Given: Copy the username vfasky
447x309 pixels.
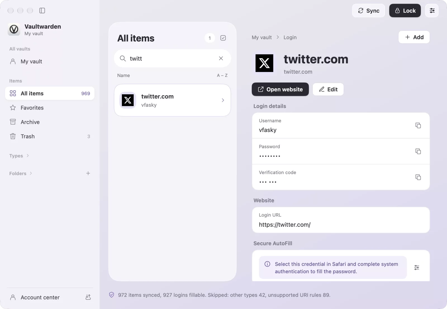Looking at the screenshot, I should click(x=418, y=125).
